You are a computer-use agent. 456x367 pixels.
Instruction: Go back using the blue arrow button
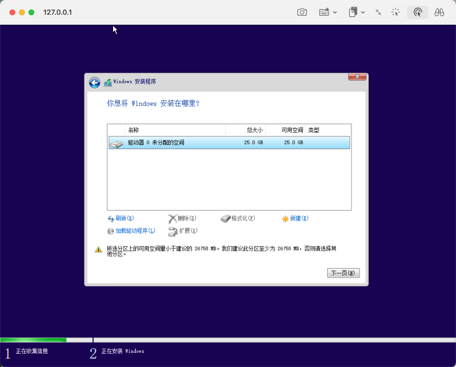[95, 82]
